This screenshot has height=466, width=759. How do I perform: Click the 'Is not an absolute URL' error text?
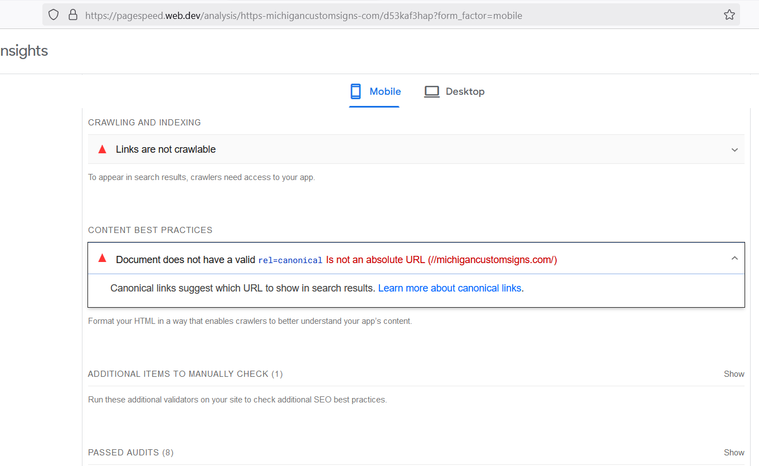point(441,260)
